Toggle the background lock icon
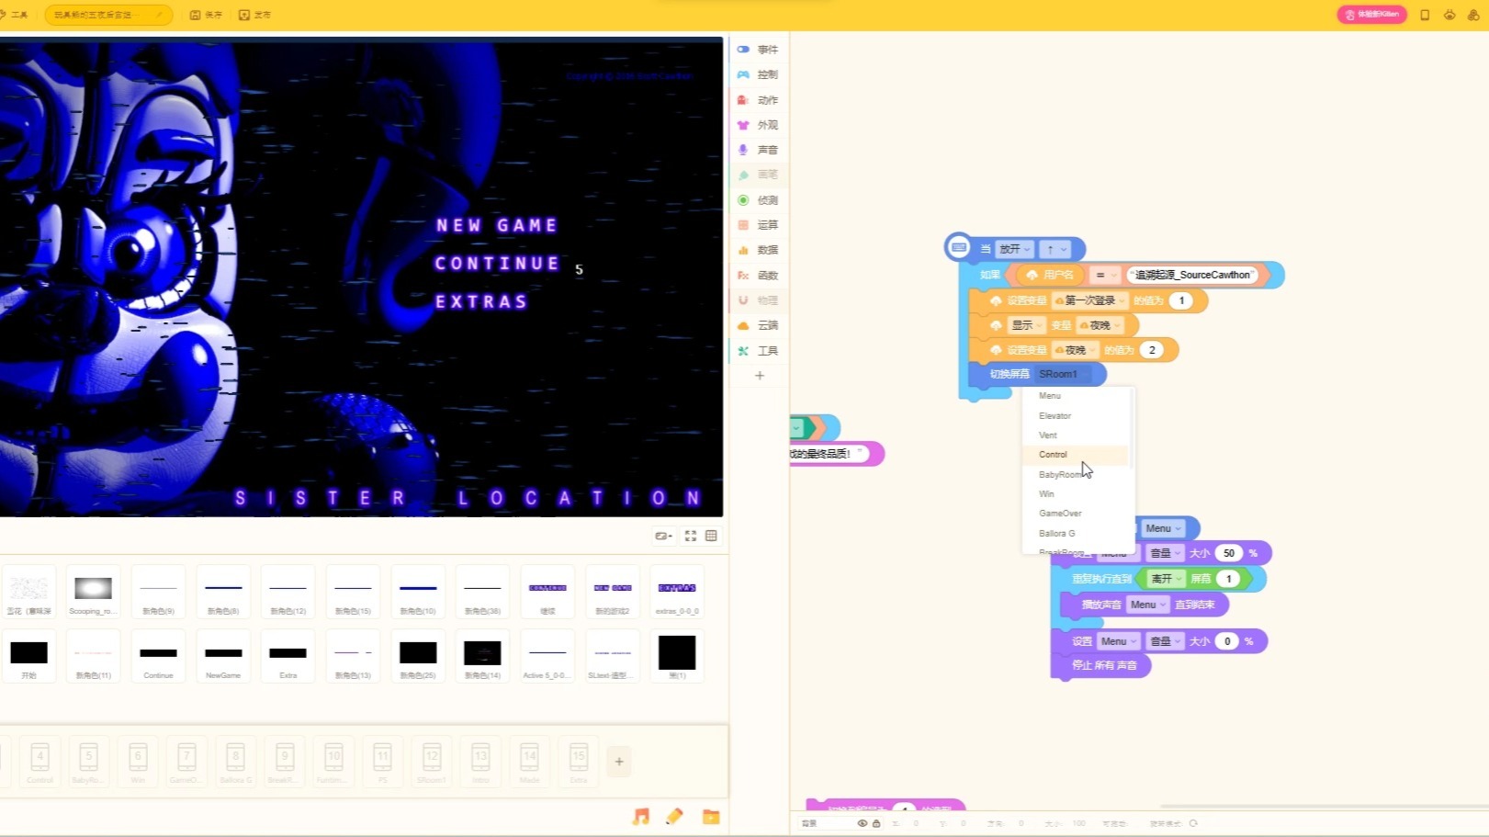The image size is (1489, 837). [874, 822]
